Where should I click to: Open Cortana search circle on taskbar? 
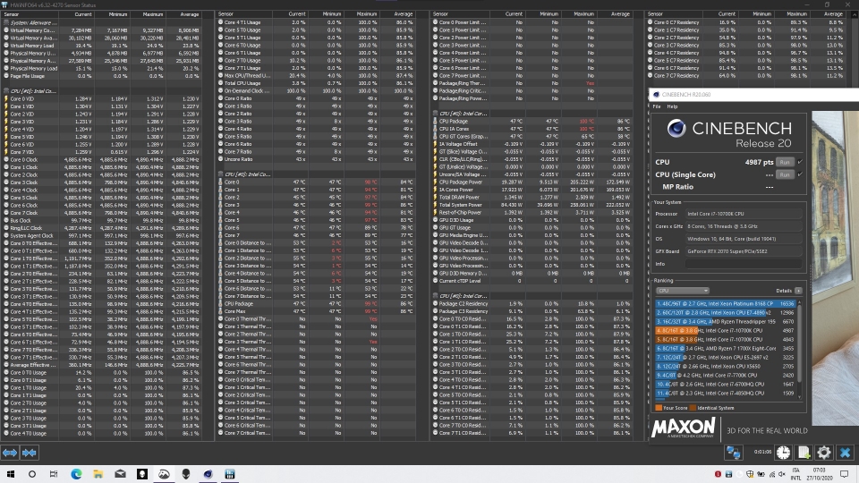[32, 474]
